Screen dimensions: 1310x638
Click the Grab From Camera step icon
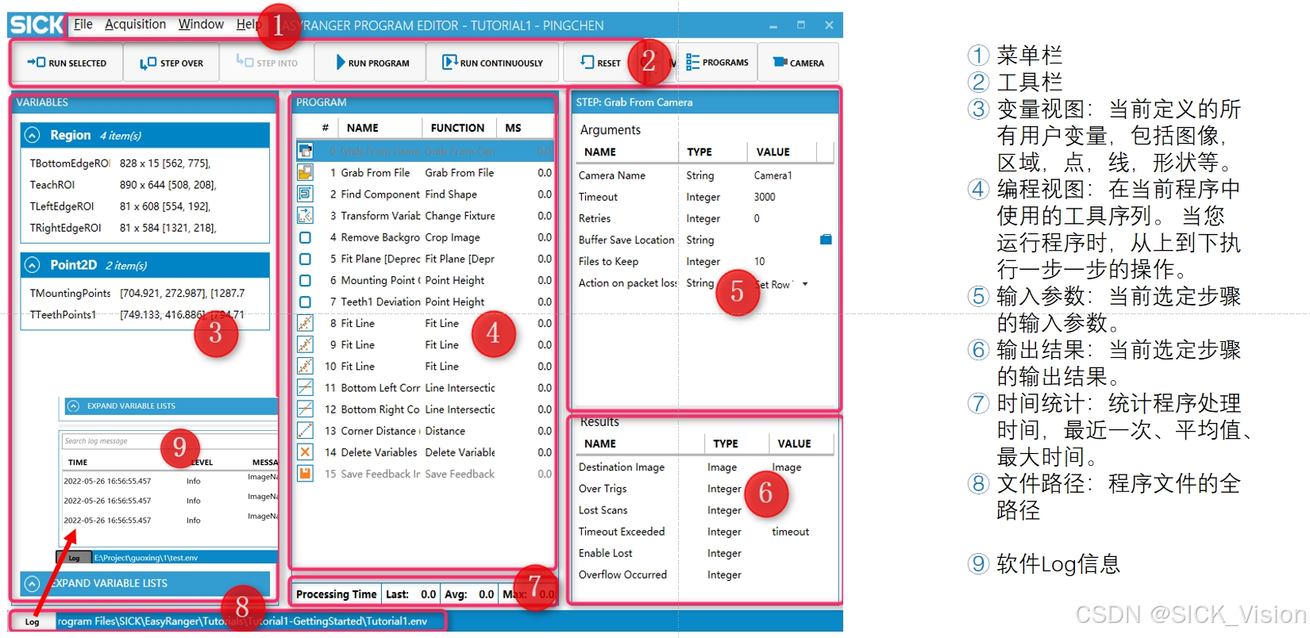(305, 151)
